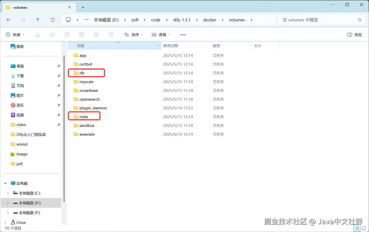Expand the 本地磁盘 (D:) tree node
The width and height of the screenshot is (369, 232).
click(x=8, y=203)
